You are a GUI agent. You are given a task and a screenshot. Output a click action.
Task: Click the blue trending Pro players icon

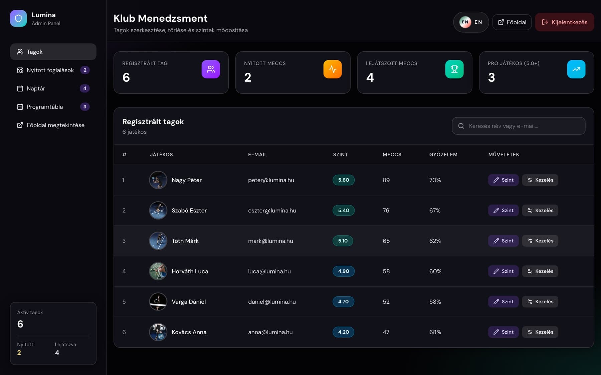(576, 69)
